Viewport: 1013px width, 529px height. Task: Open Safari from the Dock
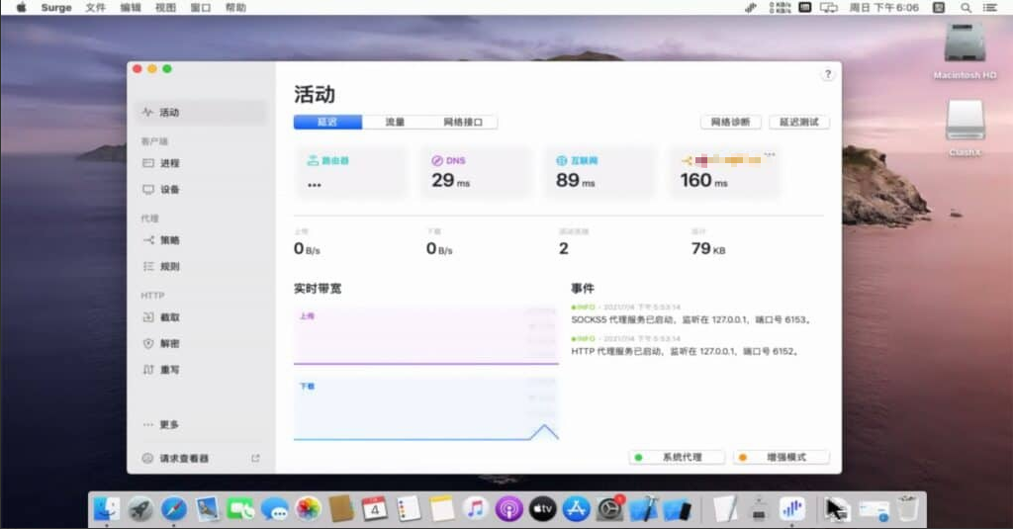174,509
